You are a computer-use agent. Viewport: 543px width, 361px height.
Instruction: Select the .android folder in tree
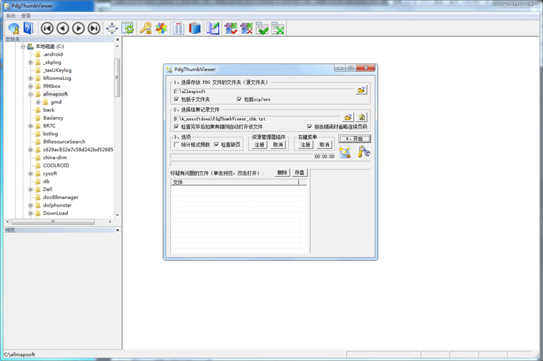[x=53, y=54]
